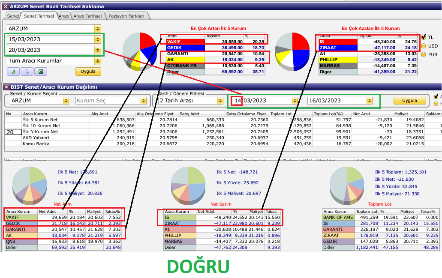The height and width of the screenshot is (278, 442).
Task: Open the 15/03/2023 date dropdown
Action: [x=98, y=39]
